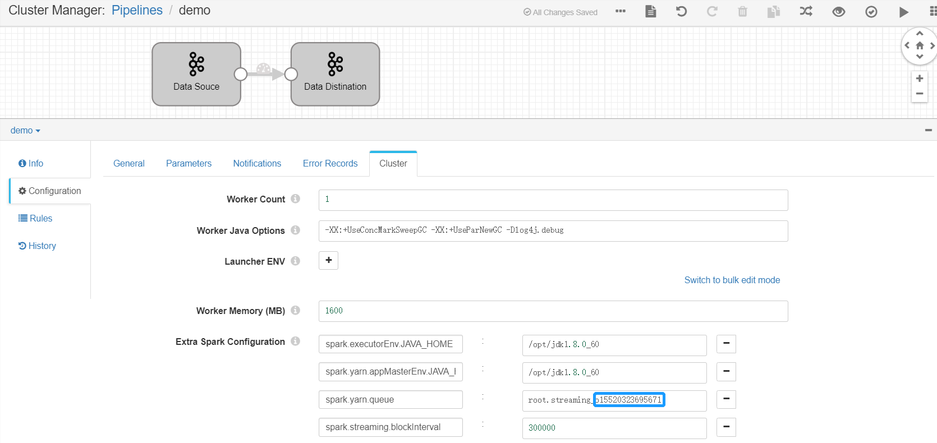Pan the canvas up arrow

(x=920, y=34)
